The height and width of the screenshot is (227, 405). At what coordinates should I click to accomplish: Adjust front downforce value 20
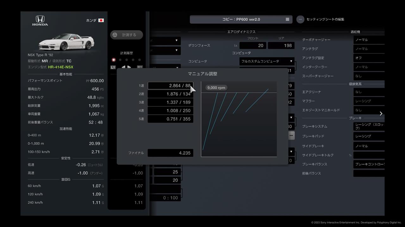click(x=253, y=45)
